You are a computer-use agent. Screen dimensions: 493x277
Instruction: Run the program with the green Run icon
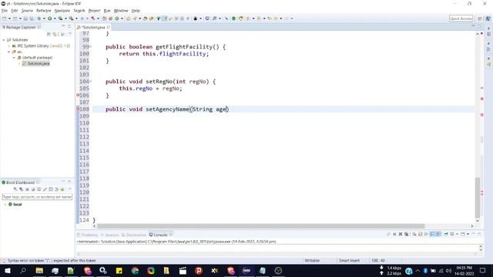point(49,18)
